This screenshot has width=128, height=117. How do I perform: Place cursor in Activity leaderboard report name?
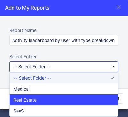coord(64,40)
